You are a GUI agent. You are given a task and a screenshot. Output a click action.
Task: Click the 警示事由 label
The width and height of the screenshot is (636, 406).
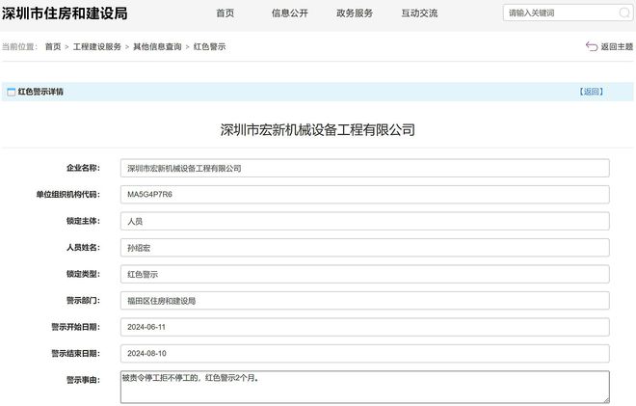pos(83,380)
